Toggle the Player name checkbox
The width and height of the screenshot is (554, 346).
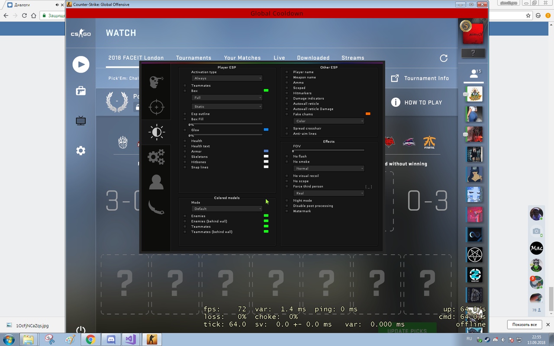coord(287,72)
